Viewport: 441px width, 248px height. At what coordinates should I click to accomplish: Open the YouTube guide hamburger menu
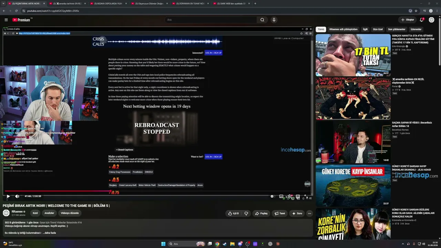click(6, 20)
